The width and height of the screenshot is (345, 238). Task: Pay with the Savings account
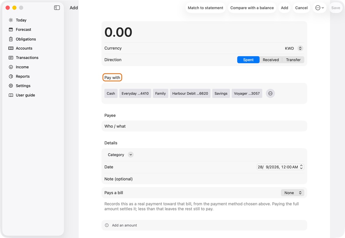click(x=221, y=93)
